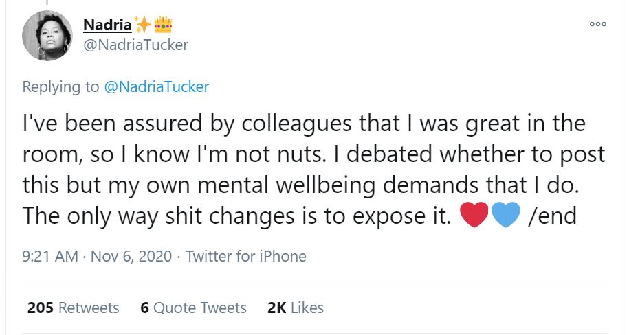Open the three-dot more options menu
627x335 pixels.
pyautogui.click(x=597, y=23)
